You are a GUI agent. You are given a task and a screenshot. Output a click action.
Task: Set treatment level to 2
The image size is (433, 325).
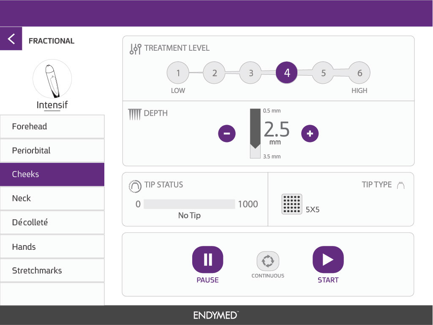click(x=214, y=73)
